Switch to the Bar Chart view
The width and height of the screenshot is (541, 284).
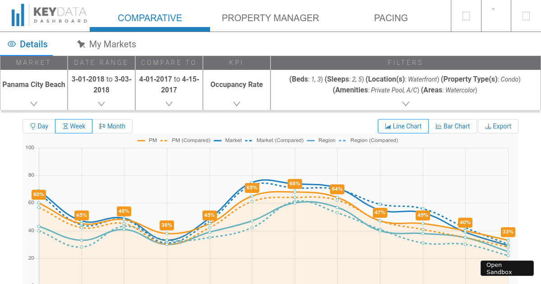click(x=453, y=126)
